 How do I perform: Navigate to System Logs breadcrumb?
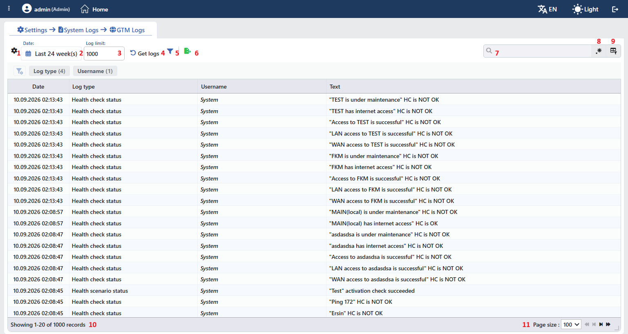[x=78, y=30]
